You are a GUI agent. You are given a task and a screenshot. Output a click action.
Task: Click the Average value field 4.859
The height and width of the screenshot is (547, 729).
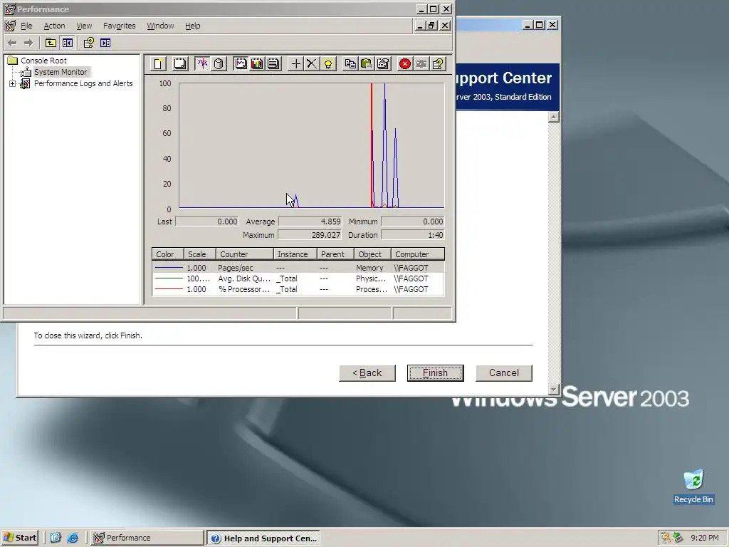pyautogui.click(x=310, y=222)
